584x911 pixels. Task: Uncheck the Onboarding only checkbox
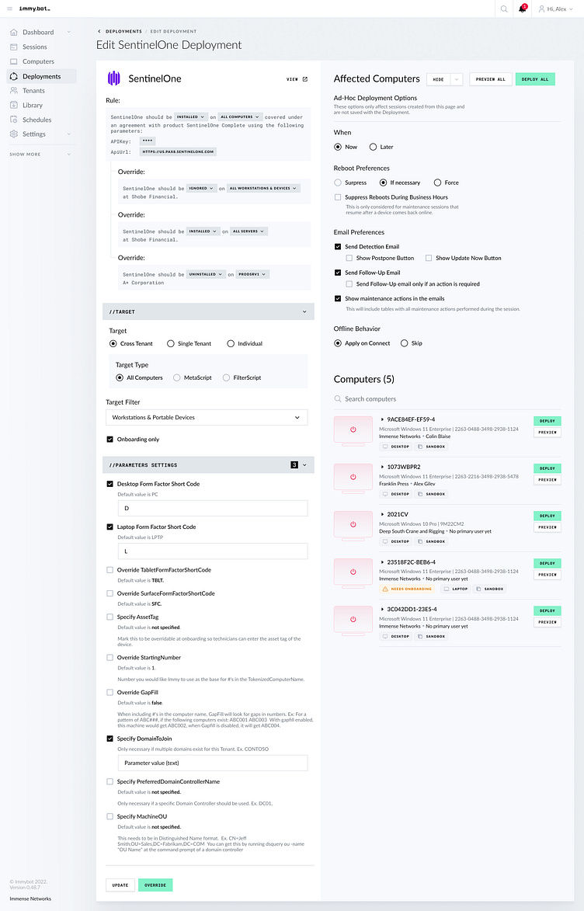110,440
